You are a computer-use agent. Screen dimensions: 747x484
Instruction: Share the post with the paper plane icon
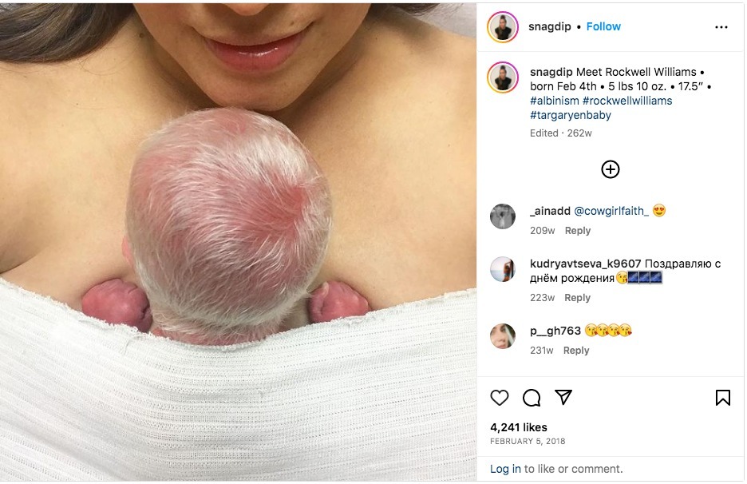tap(563, 397)
